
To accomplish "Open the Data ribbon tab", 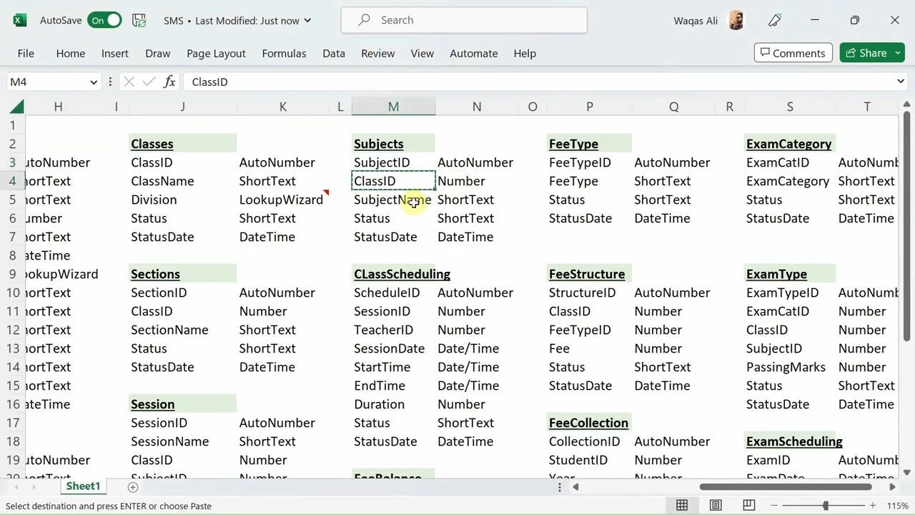I will [334, 53].
